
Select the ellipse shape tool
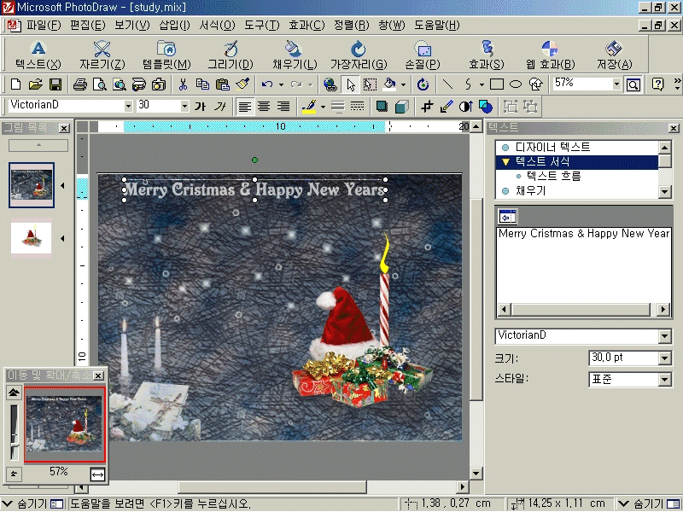(x=516, y=84)
